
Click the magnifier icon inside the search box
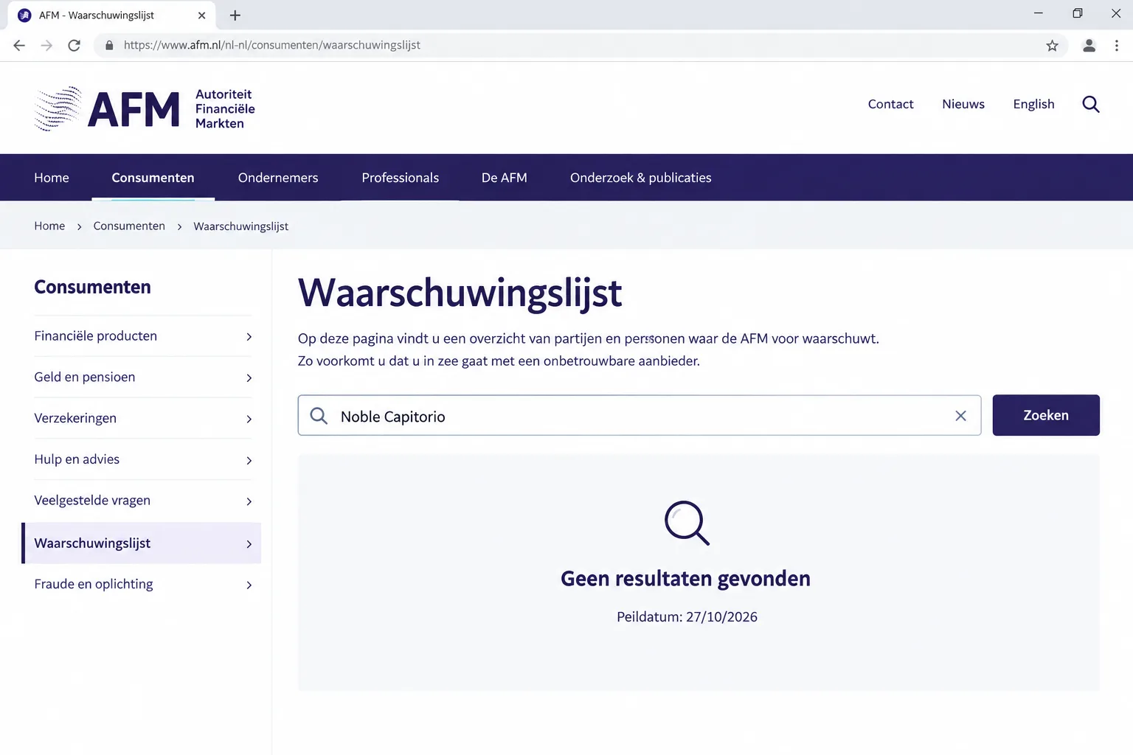click(x=319, y=416)
